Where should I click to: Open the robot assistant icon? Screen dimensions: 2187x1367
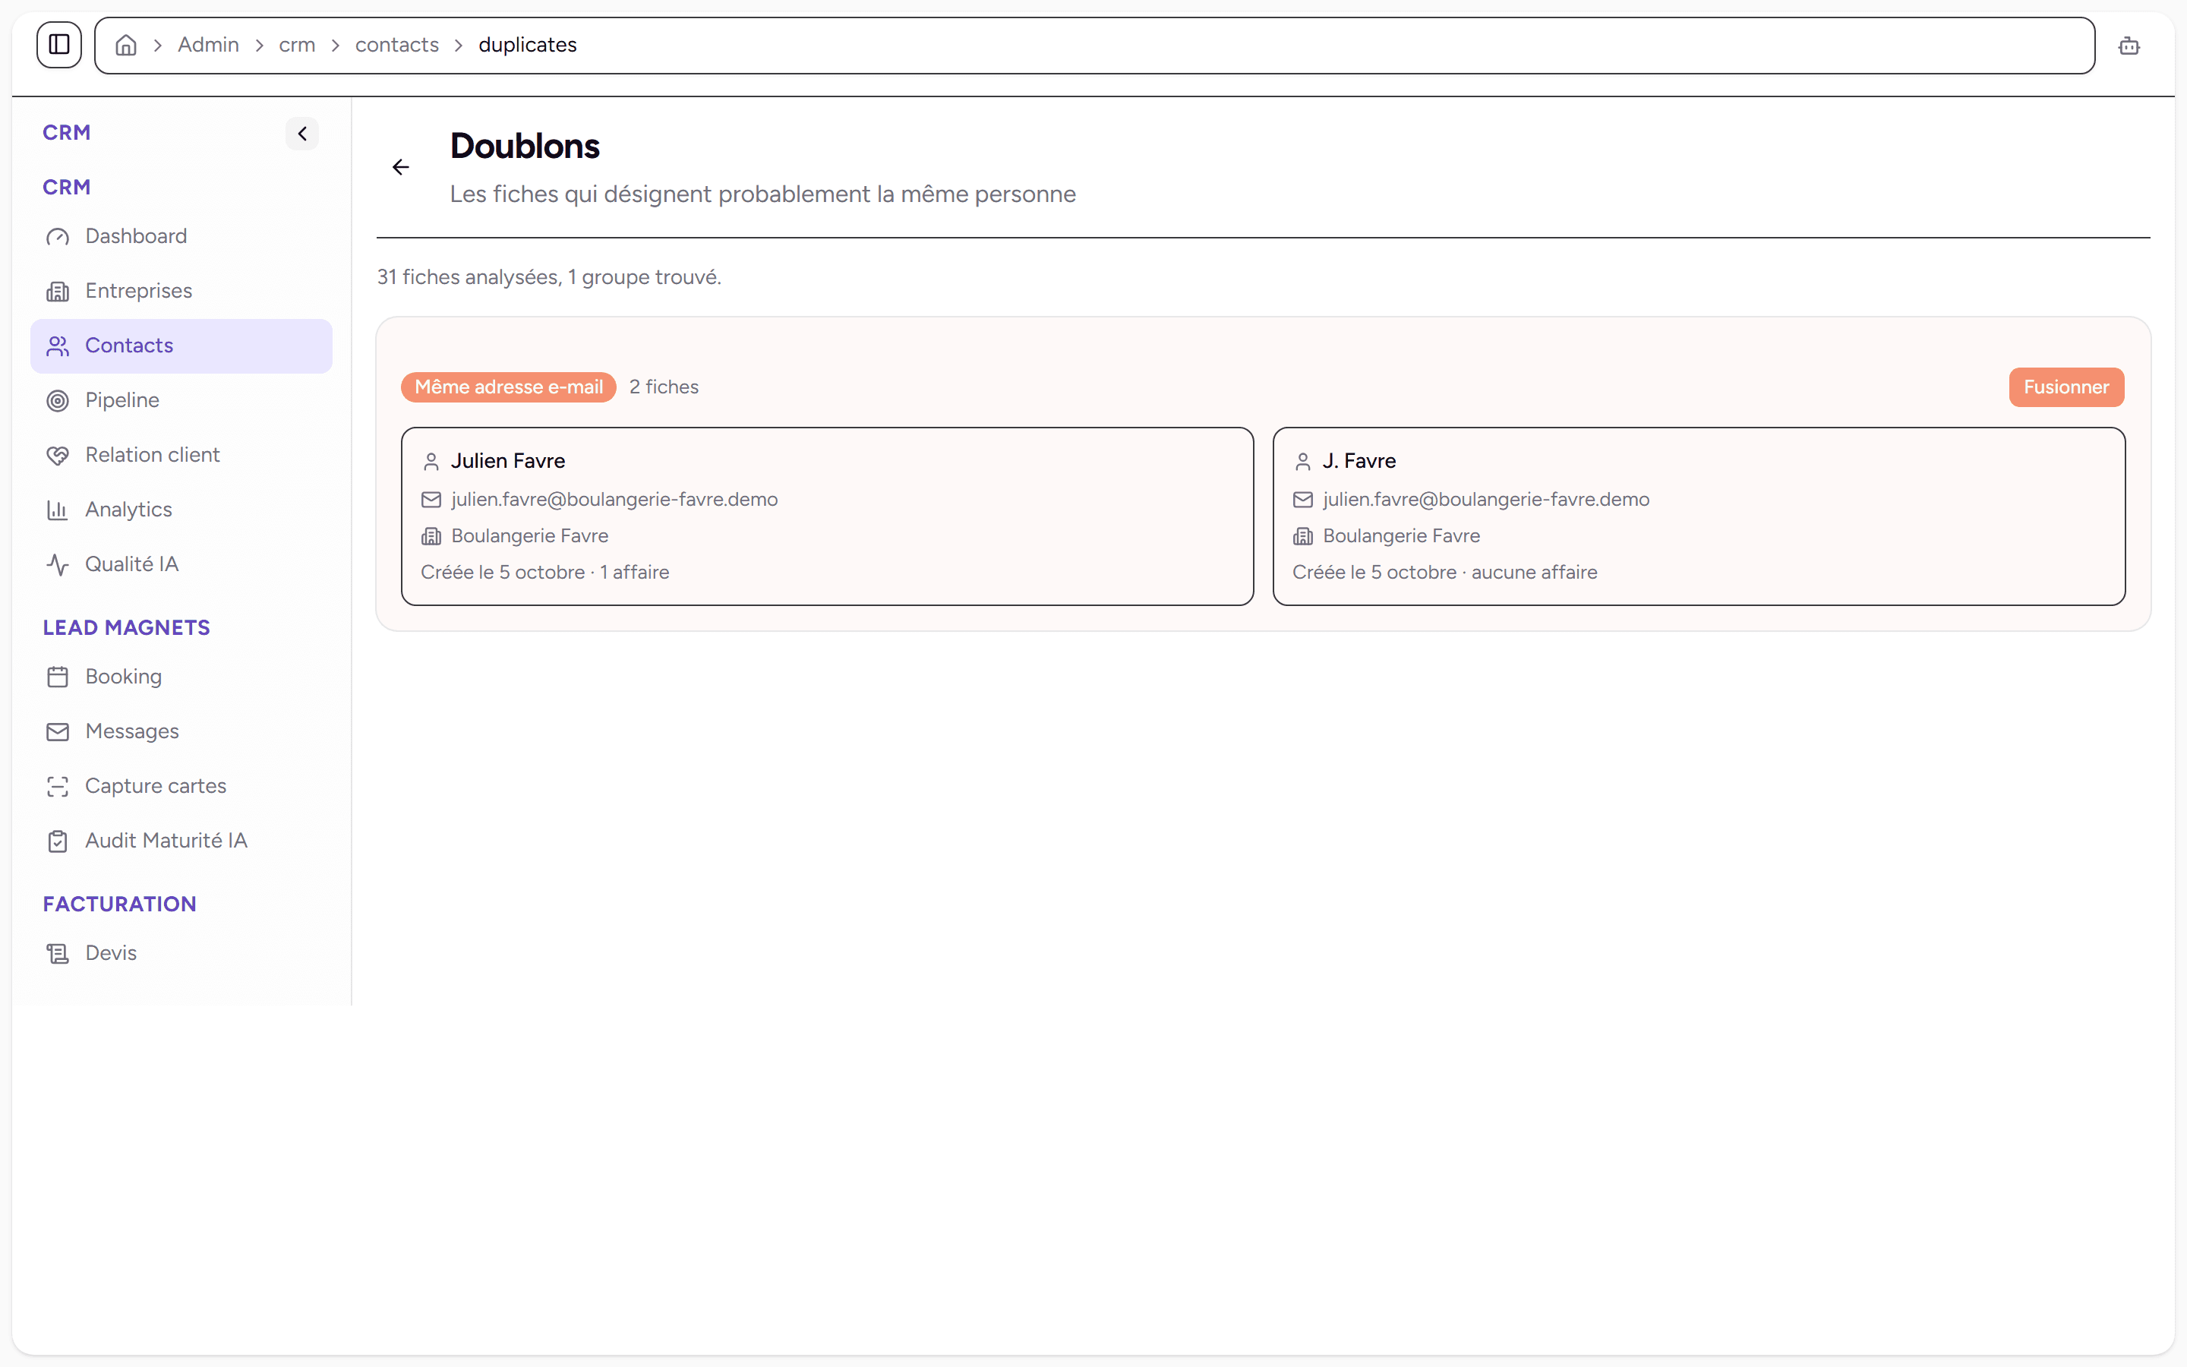2129,46
